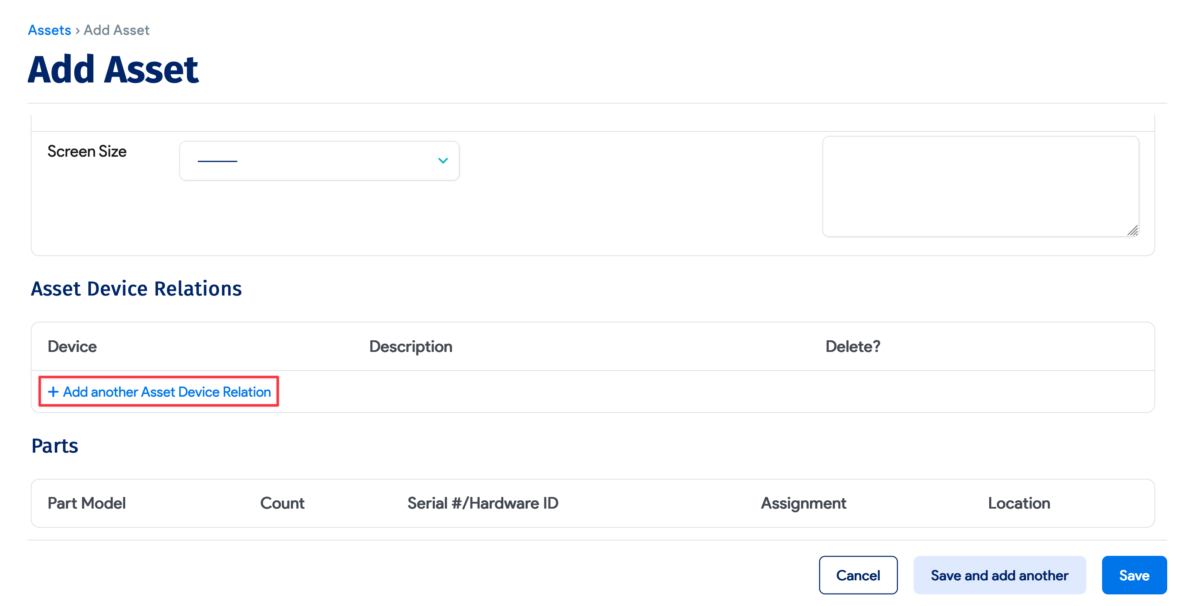Click the teal chevron icon in the Screen Size field
The height and width of the screenshot is (606, 1195).
coord(443,160)
